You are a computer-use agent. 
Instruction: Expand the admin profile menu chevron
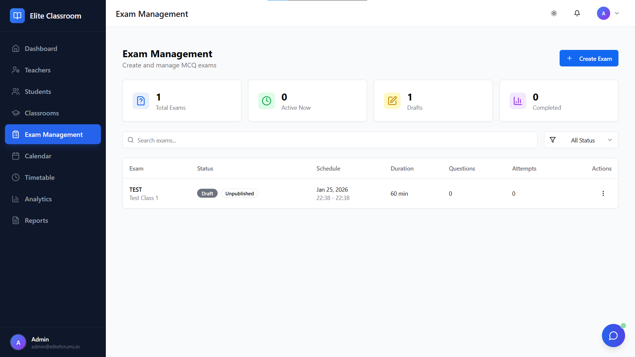point(617,13)
